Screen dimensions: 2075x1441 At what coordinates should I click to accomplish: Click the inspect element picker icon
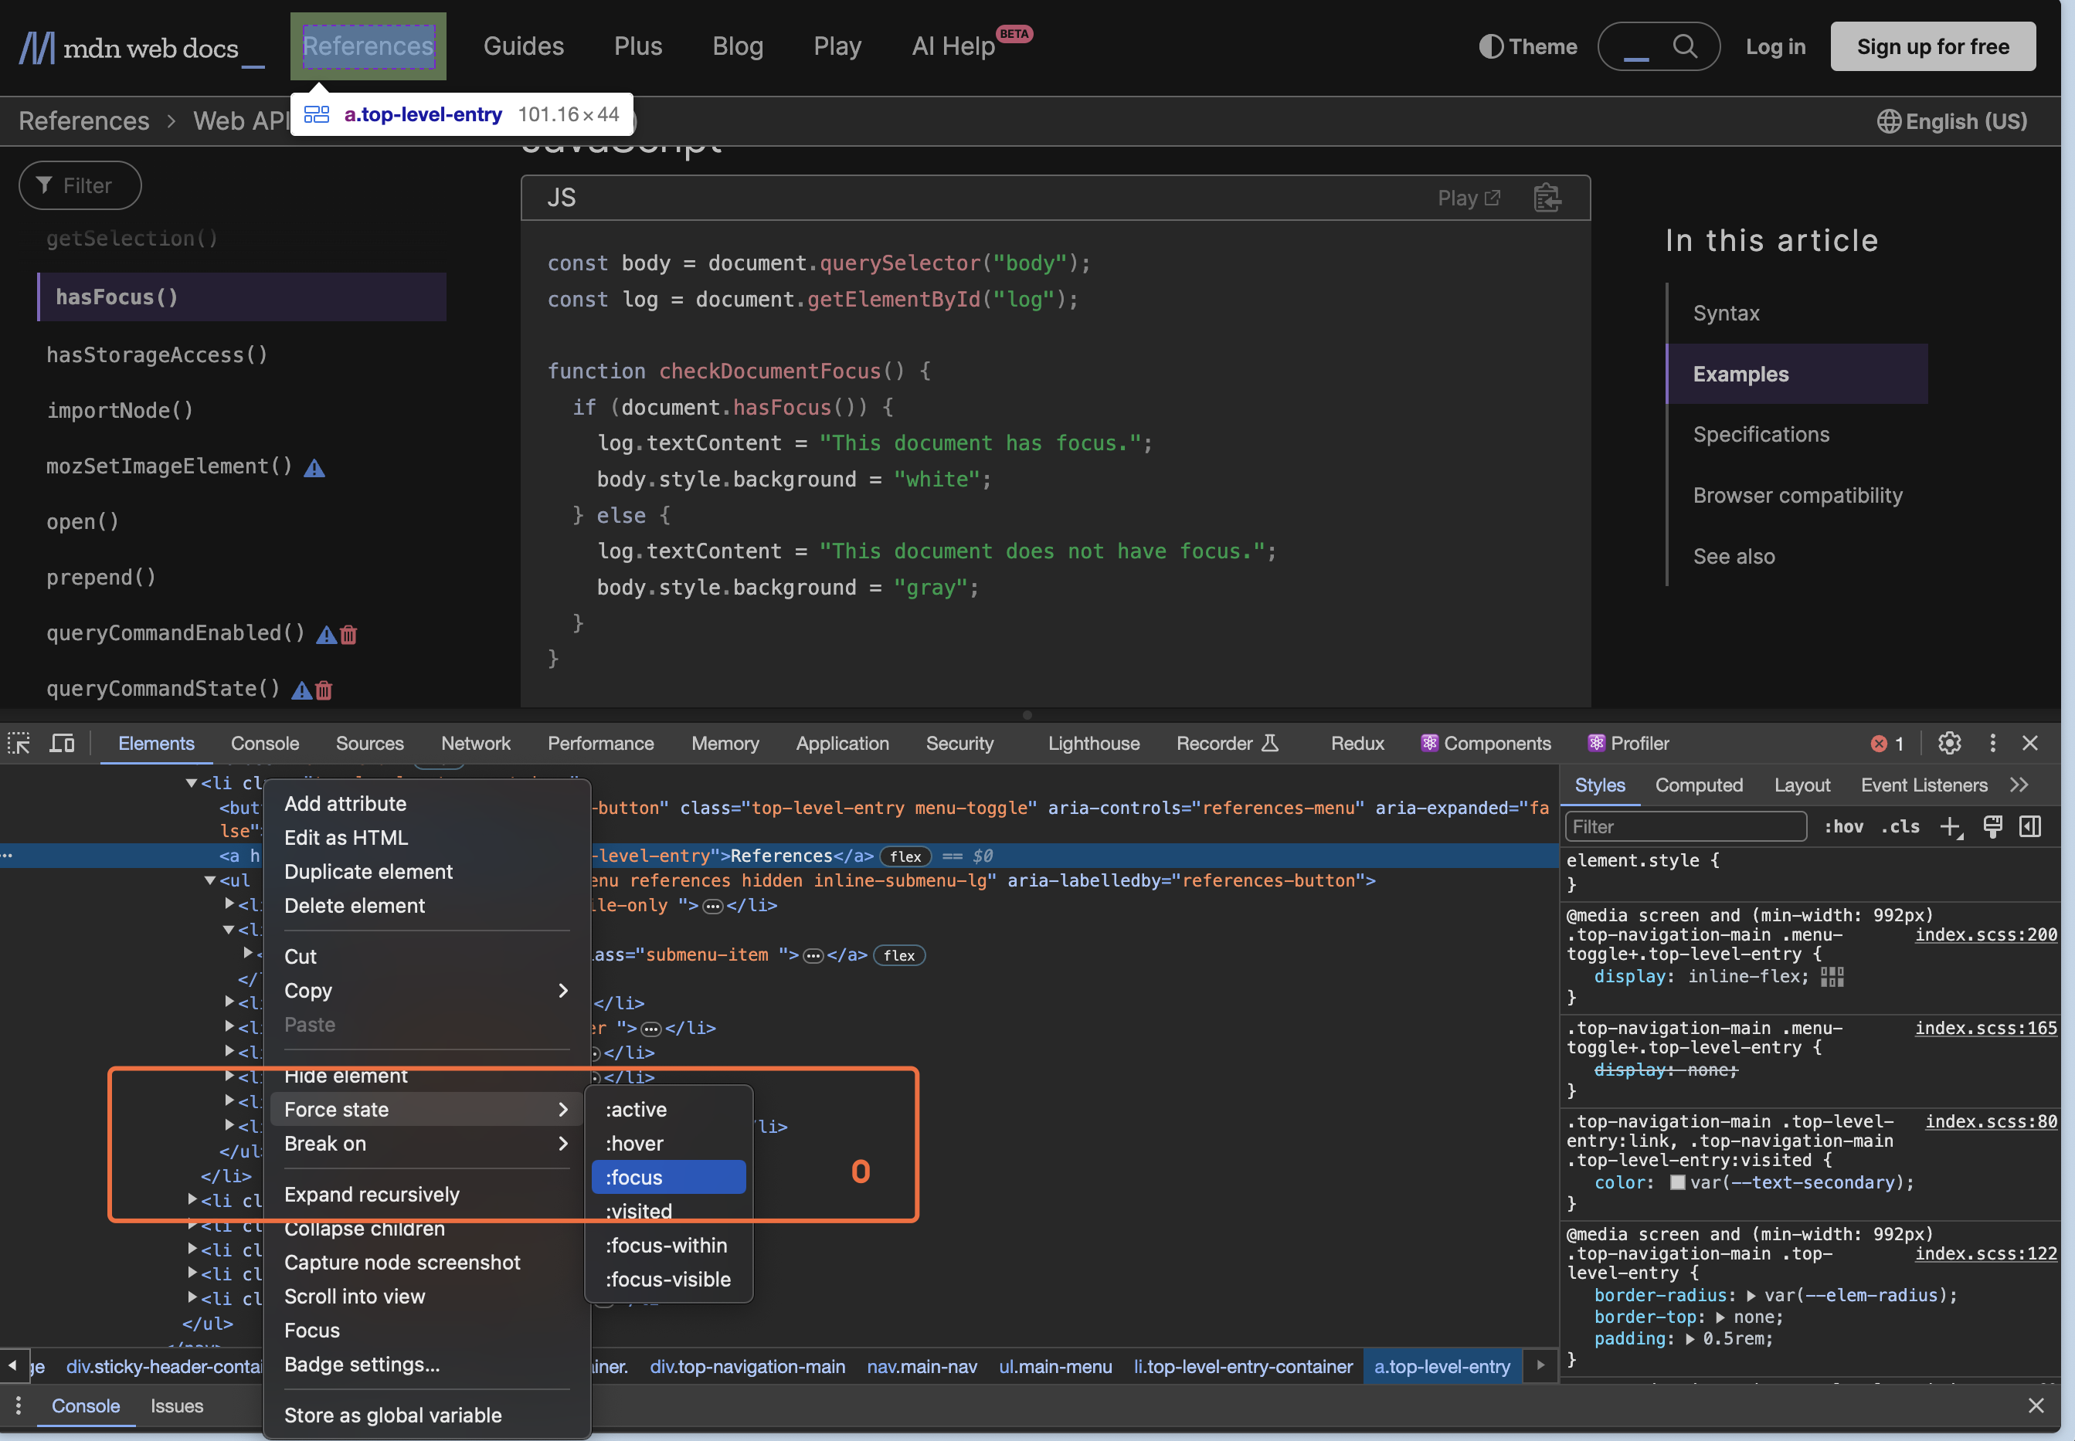19,743
